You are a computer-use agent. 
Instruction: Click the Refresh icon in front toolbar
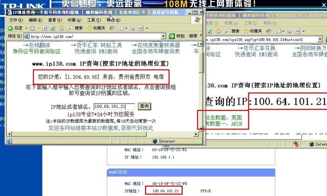[x=53, y=28]
